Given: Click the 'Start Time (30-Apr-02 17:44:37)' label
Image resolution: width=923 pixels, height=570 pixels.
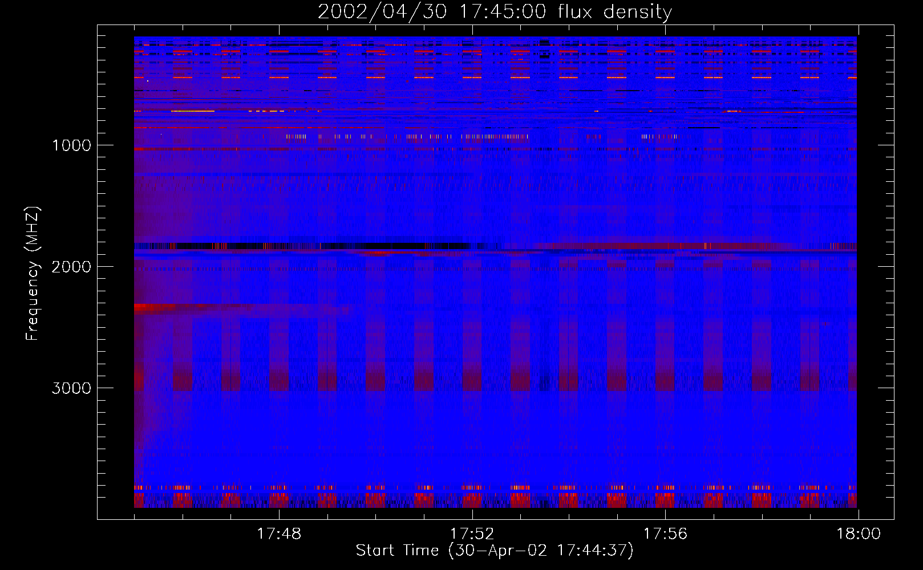Looking at the screenshot, I should tap(495, 551).
